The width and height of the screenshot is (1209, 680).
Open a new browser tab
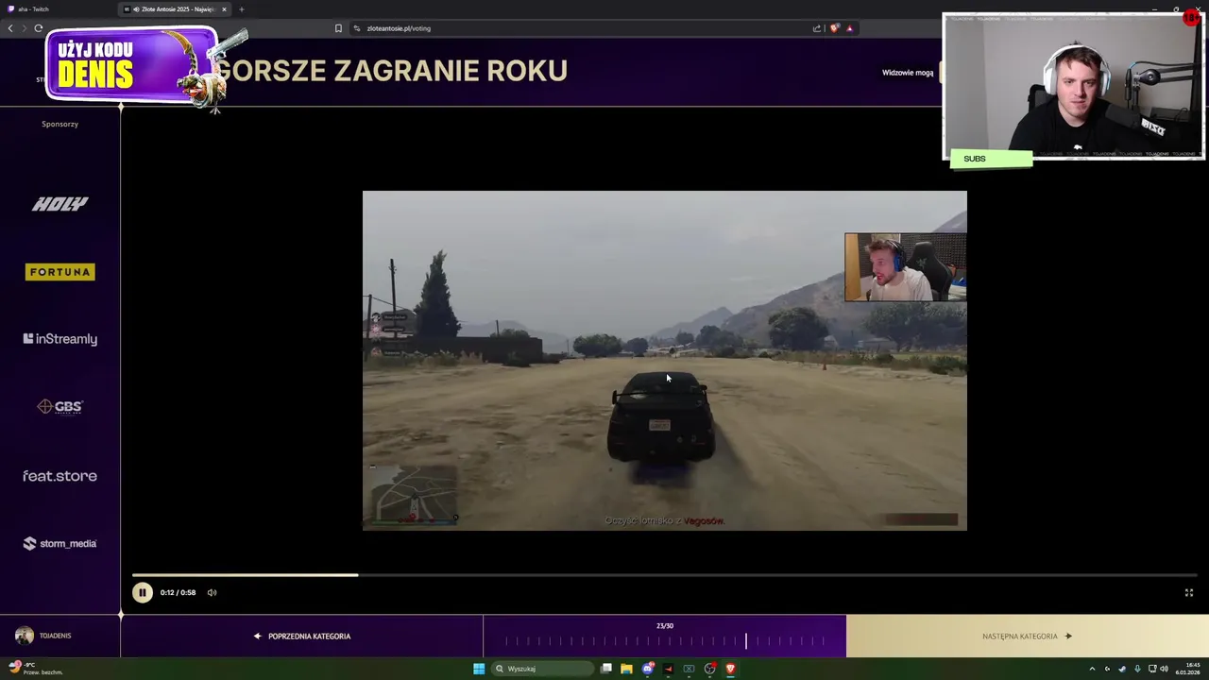241,9
